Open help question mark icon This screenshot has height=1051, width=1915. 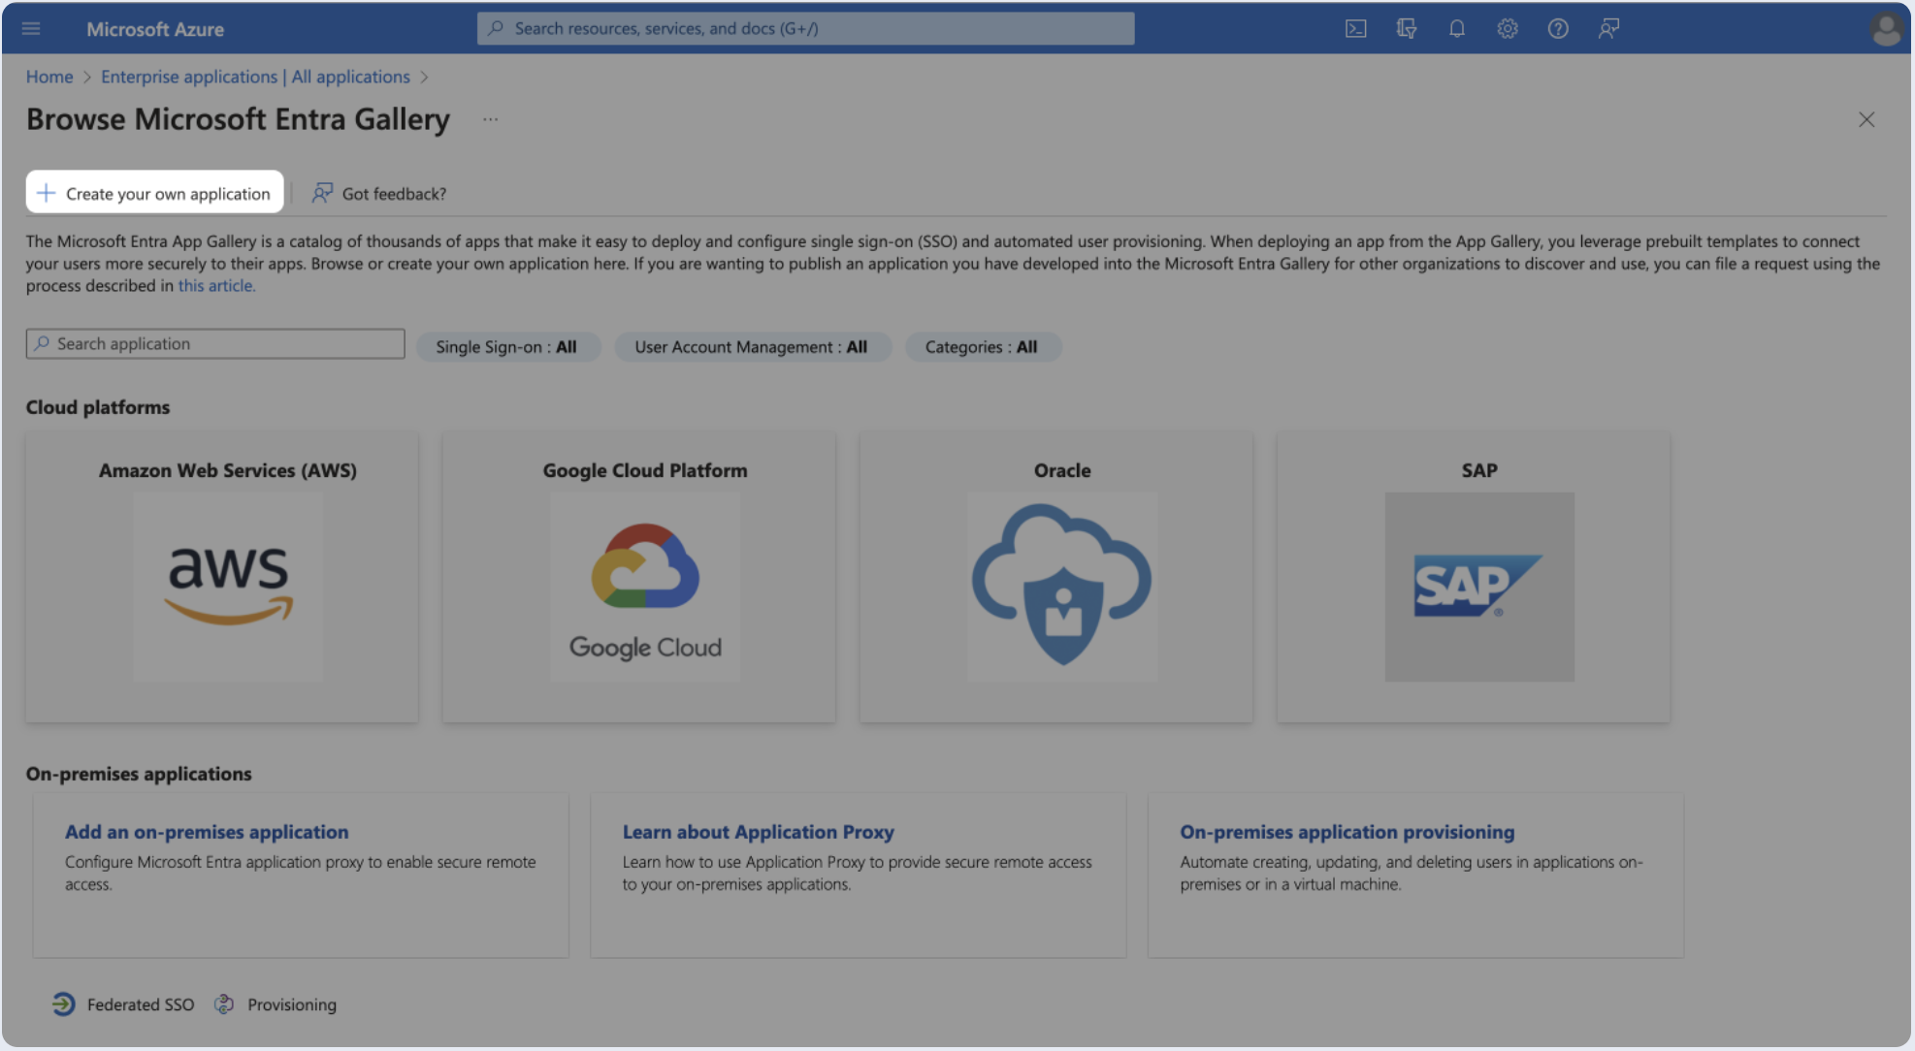coord(1557,28)
